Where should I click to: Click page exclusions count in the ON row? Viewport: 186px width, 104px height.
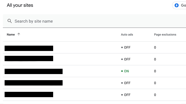(x=155, y=71)
